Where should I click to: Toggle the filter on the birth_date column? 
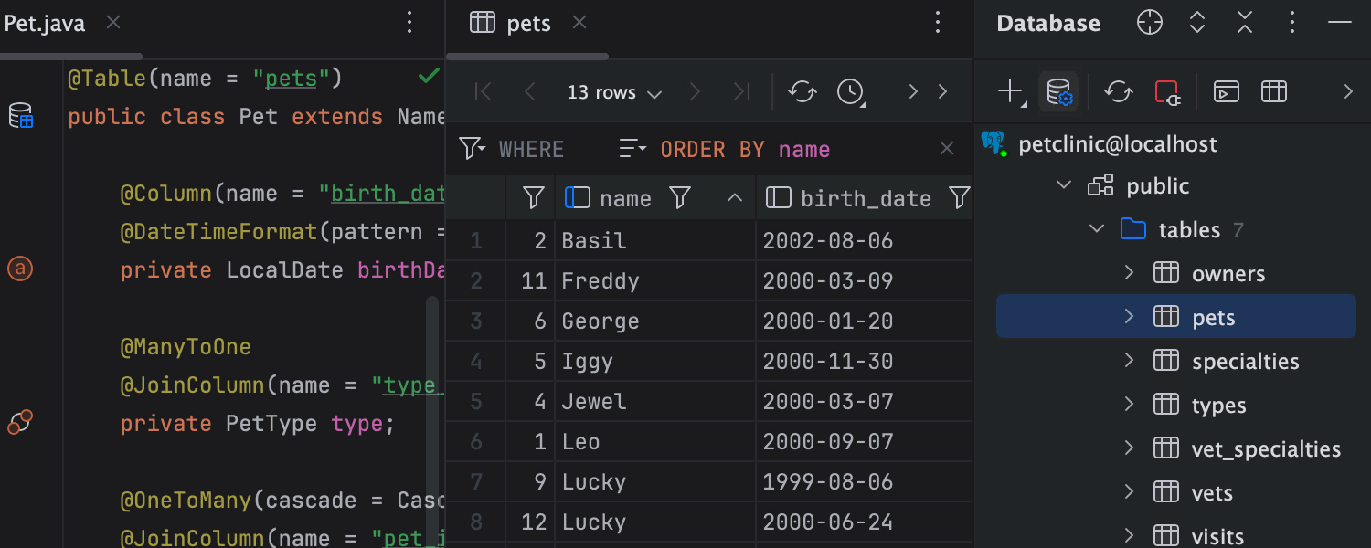coord(958,197)
